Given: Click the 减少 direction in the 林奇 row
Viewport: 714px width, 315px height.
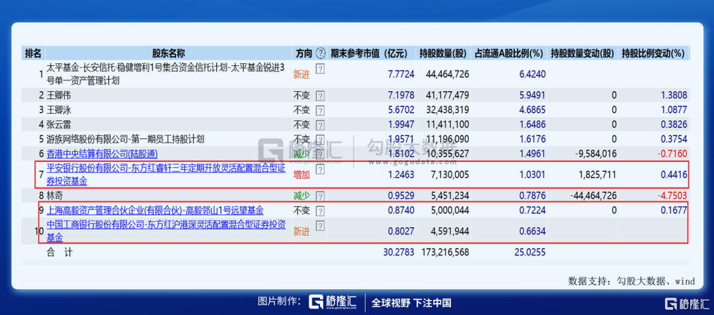Looking at the screenshot, I should 301,196.
